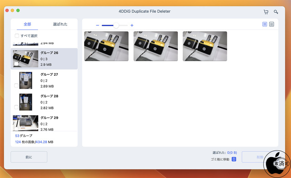Click the minus zoom icon
Screen dimensions: 291x178
pyautogui.click(x=97, y=25)
